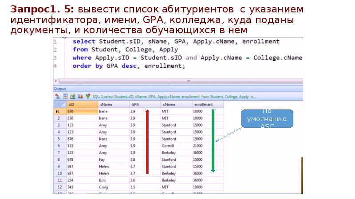This screenshot has height=199, width=355.
Task: Click the Excel export icon in Output toolbar
Action: tap(73, 96)
